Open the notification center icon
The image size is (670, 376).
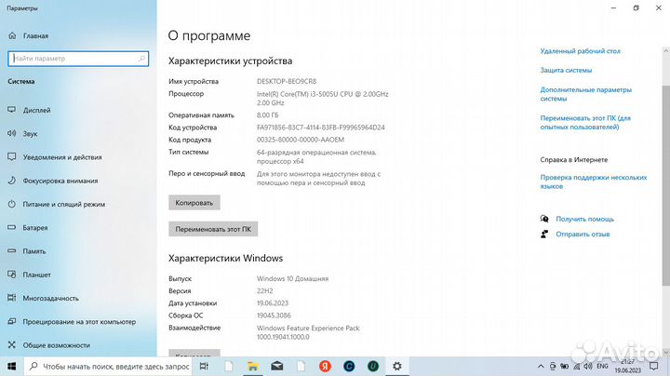(653, 366)
